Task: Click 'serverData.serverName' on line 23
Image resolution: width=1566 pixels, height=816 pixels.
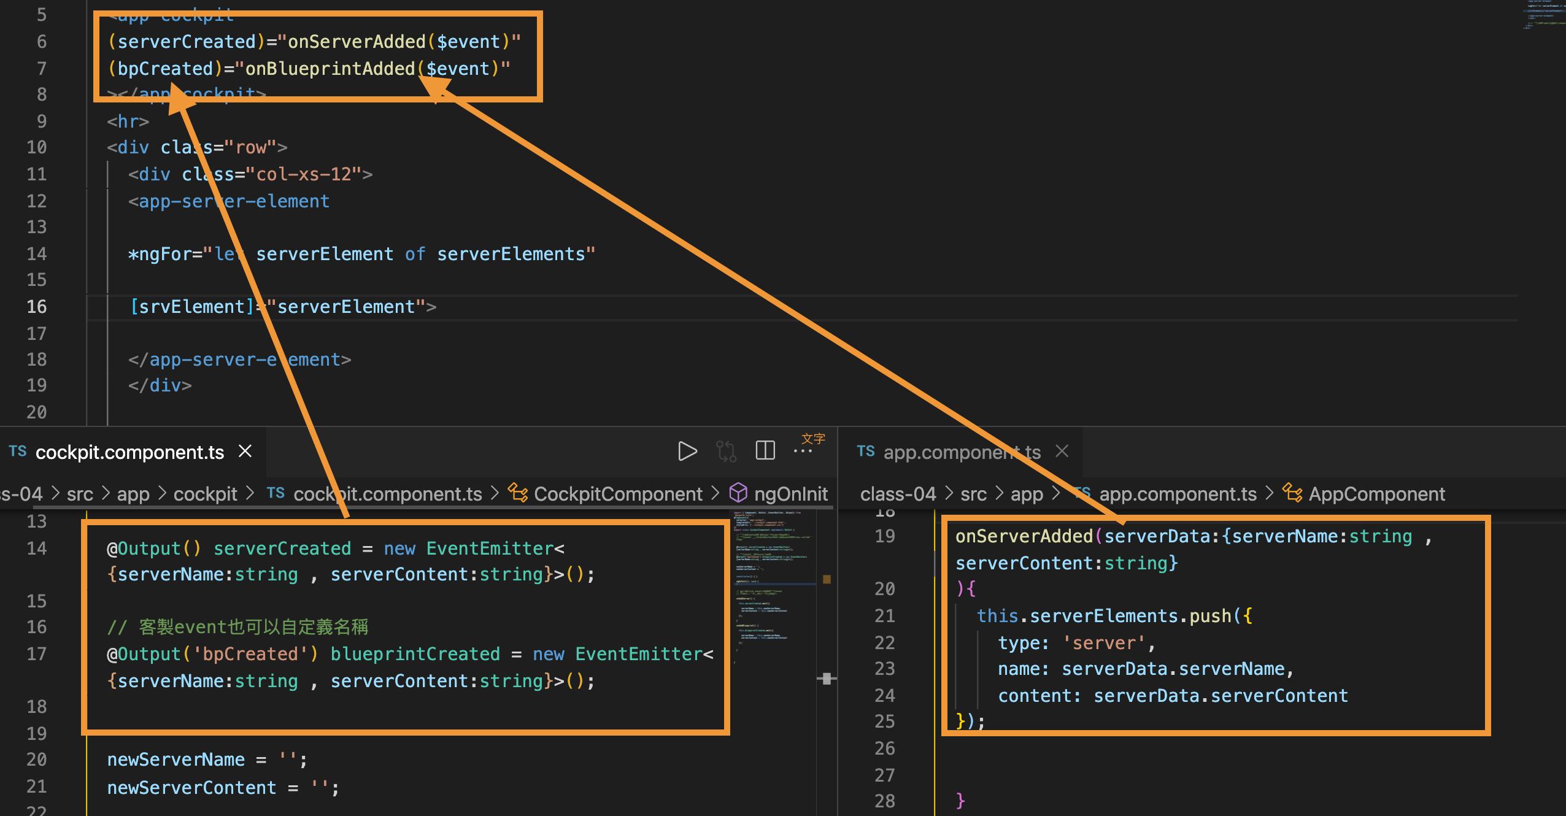Action: pos(1173,669)
